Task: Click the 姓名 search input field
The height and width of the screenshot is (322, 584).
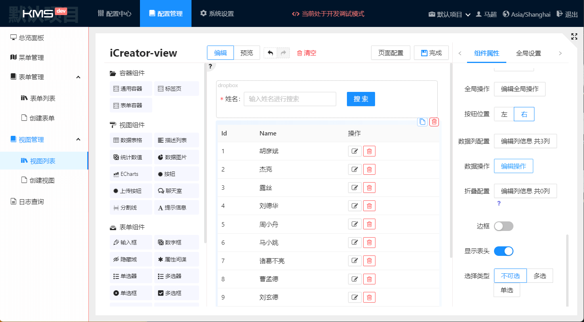Action: click(290, 99)
